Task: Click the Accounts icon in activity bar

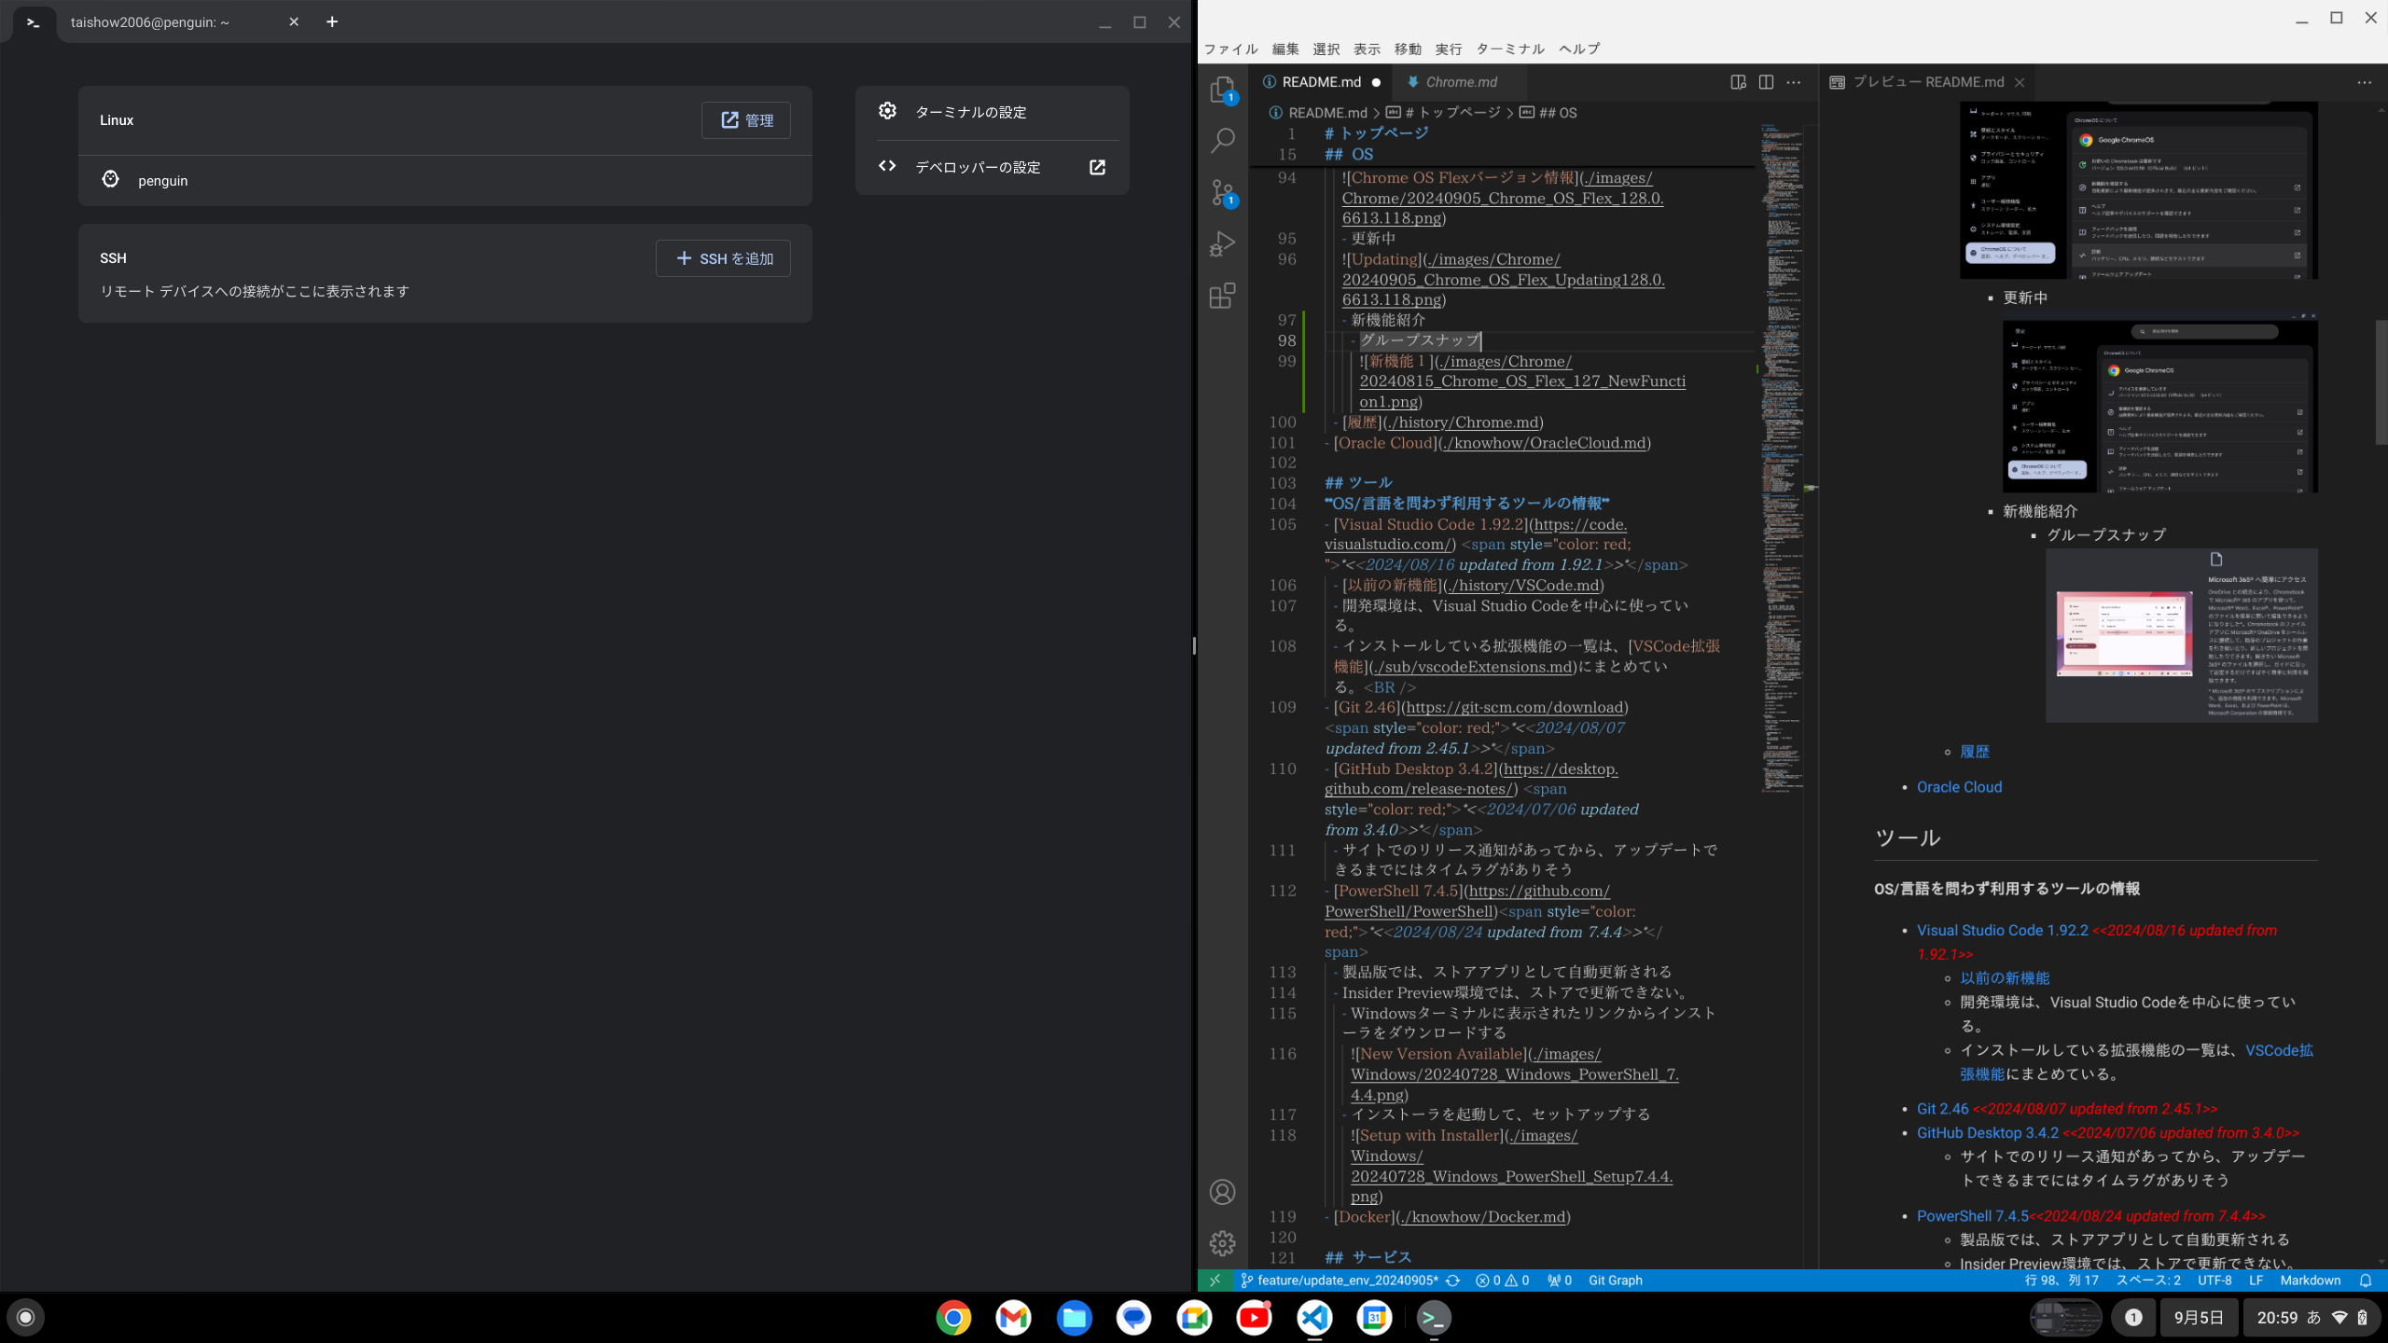Action: pyautogui.click(x=1222, y=1192)
